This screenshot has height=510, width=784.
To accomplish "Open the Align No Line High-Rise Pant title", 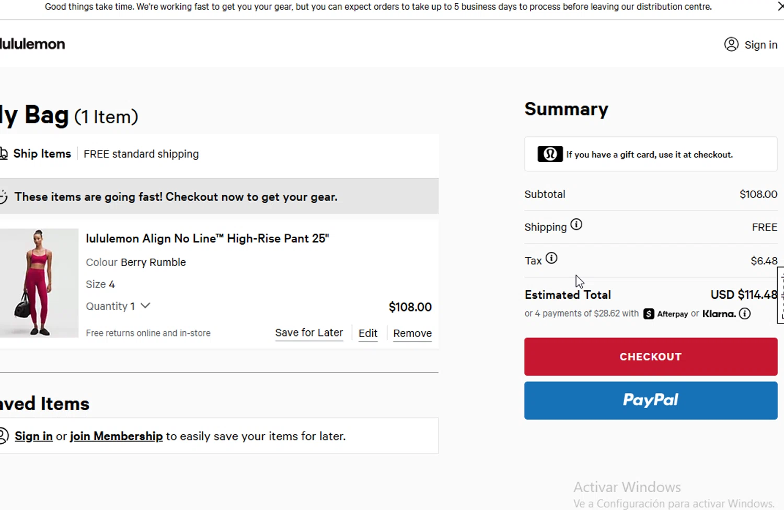I will point(207,238).
